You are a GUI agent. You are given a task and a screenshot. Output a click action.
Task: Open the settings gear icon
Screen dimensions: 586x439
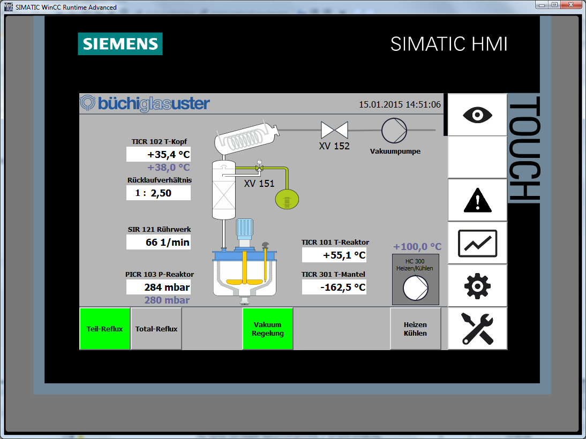(477, 286)
